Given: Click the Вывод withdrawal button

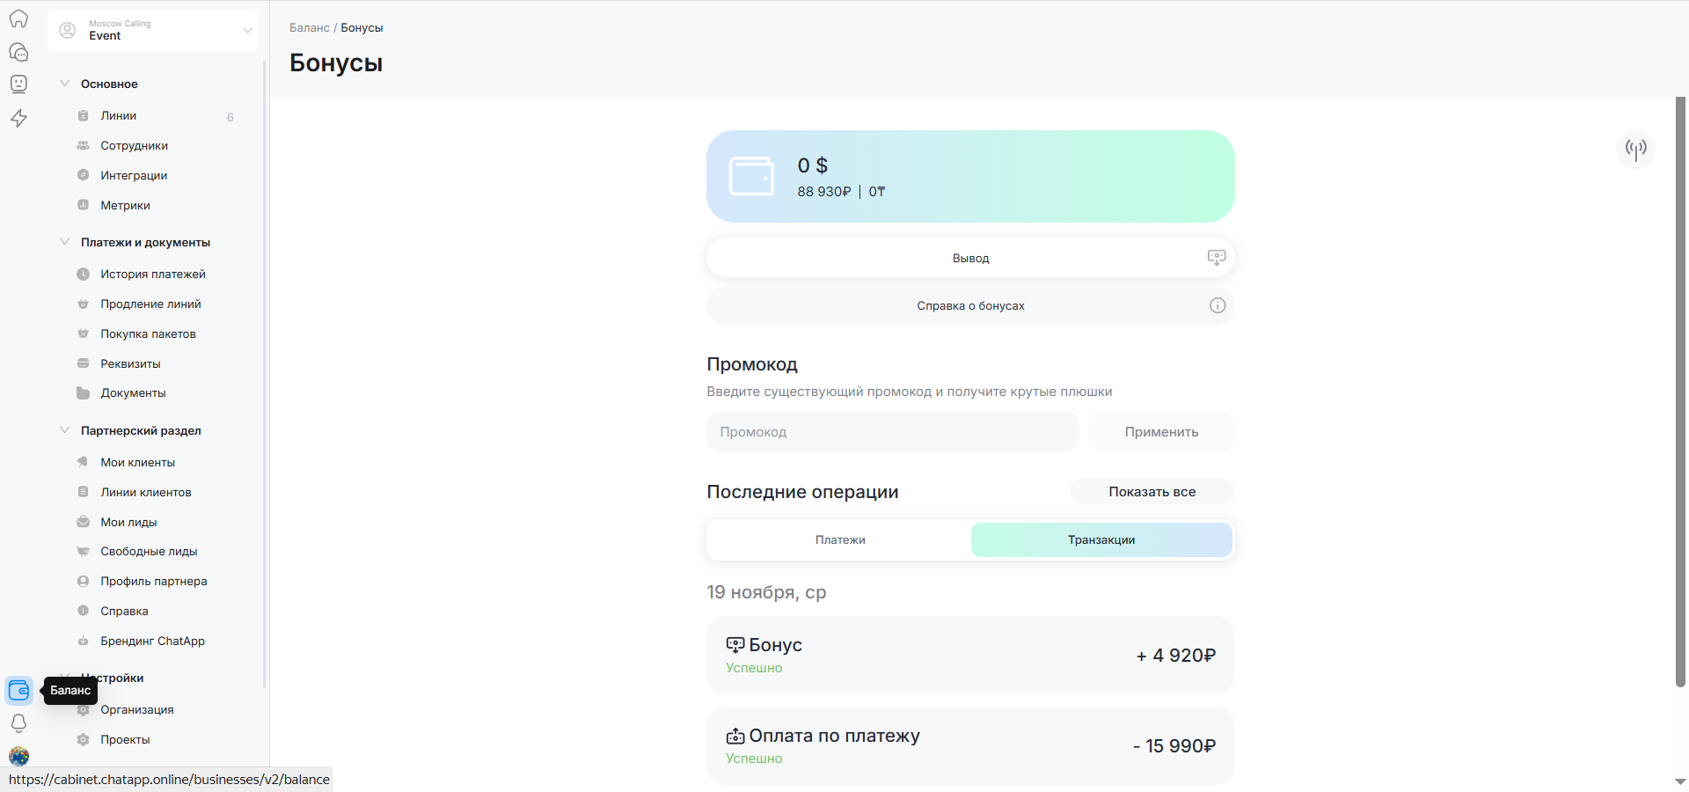Looking at the screenshot, I should pyautogui.click(x=969, y=258).
